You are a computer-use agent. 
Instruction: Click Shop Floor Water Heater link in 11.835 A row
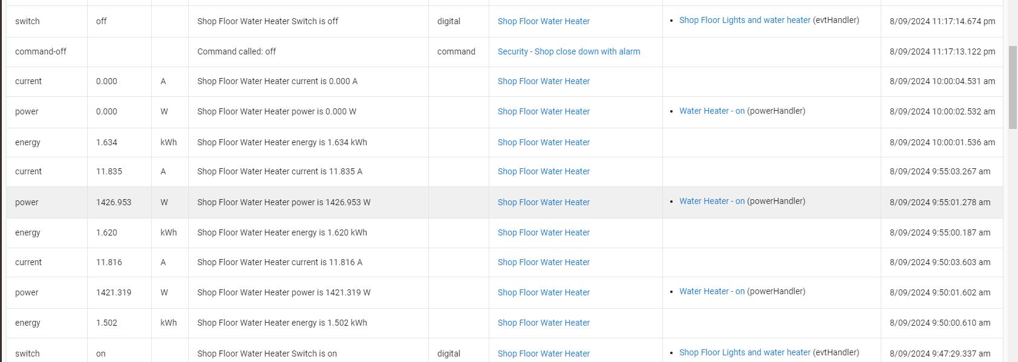point(543,171)
